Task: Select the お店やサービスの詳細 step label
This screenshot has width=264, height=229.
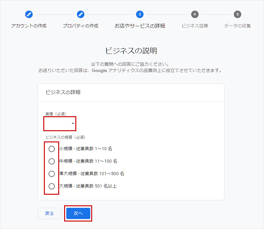Action: coord(140,26)
